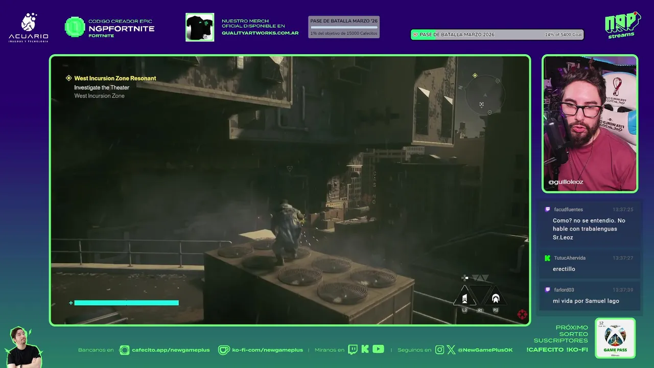654x368 pixels.
Task: Click the green Epic creator code badge
Action: coord(75,27)
